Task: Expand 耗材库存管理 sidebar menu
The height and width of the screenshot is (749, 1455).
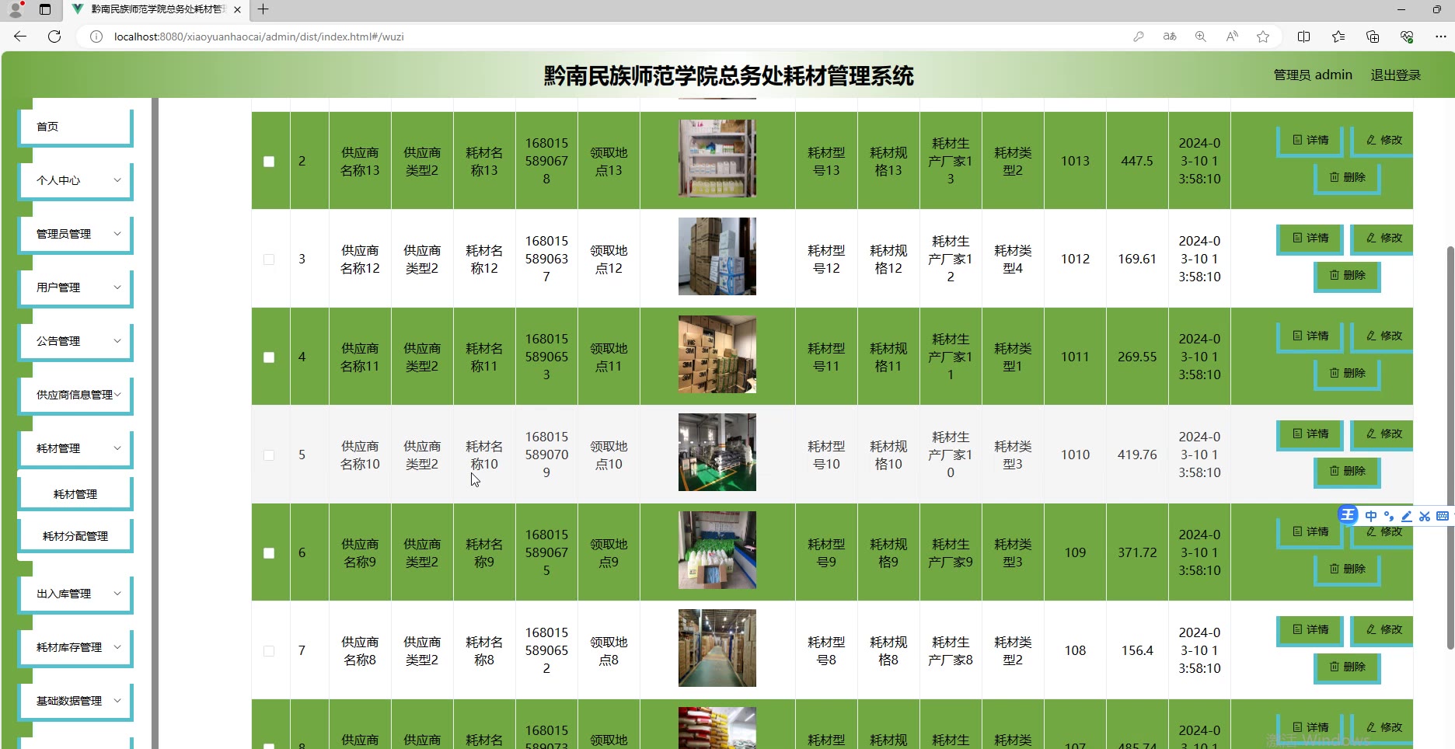Action: pos(75,647)
